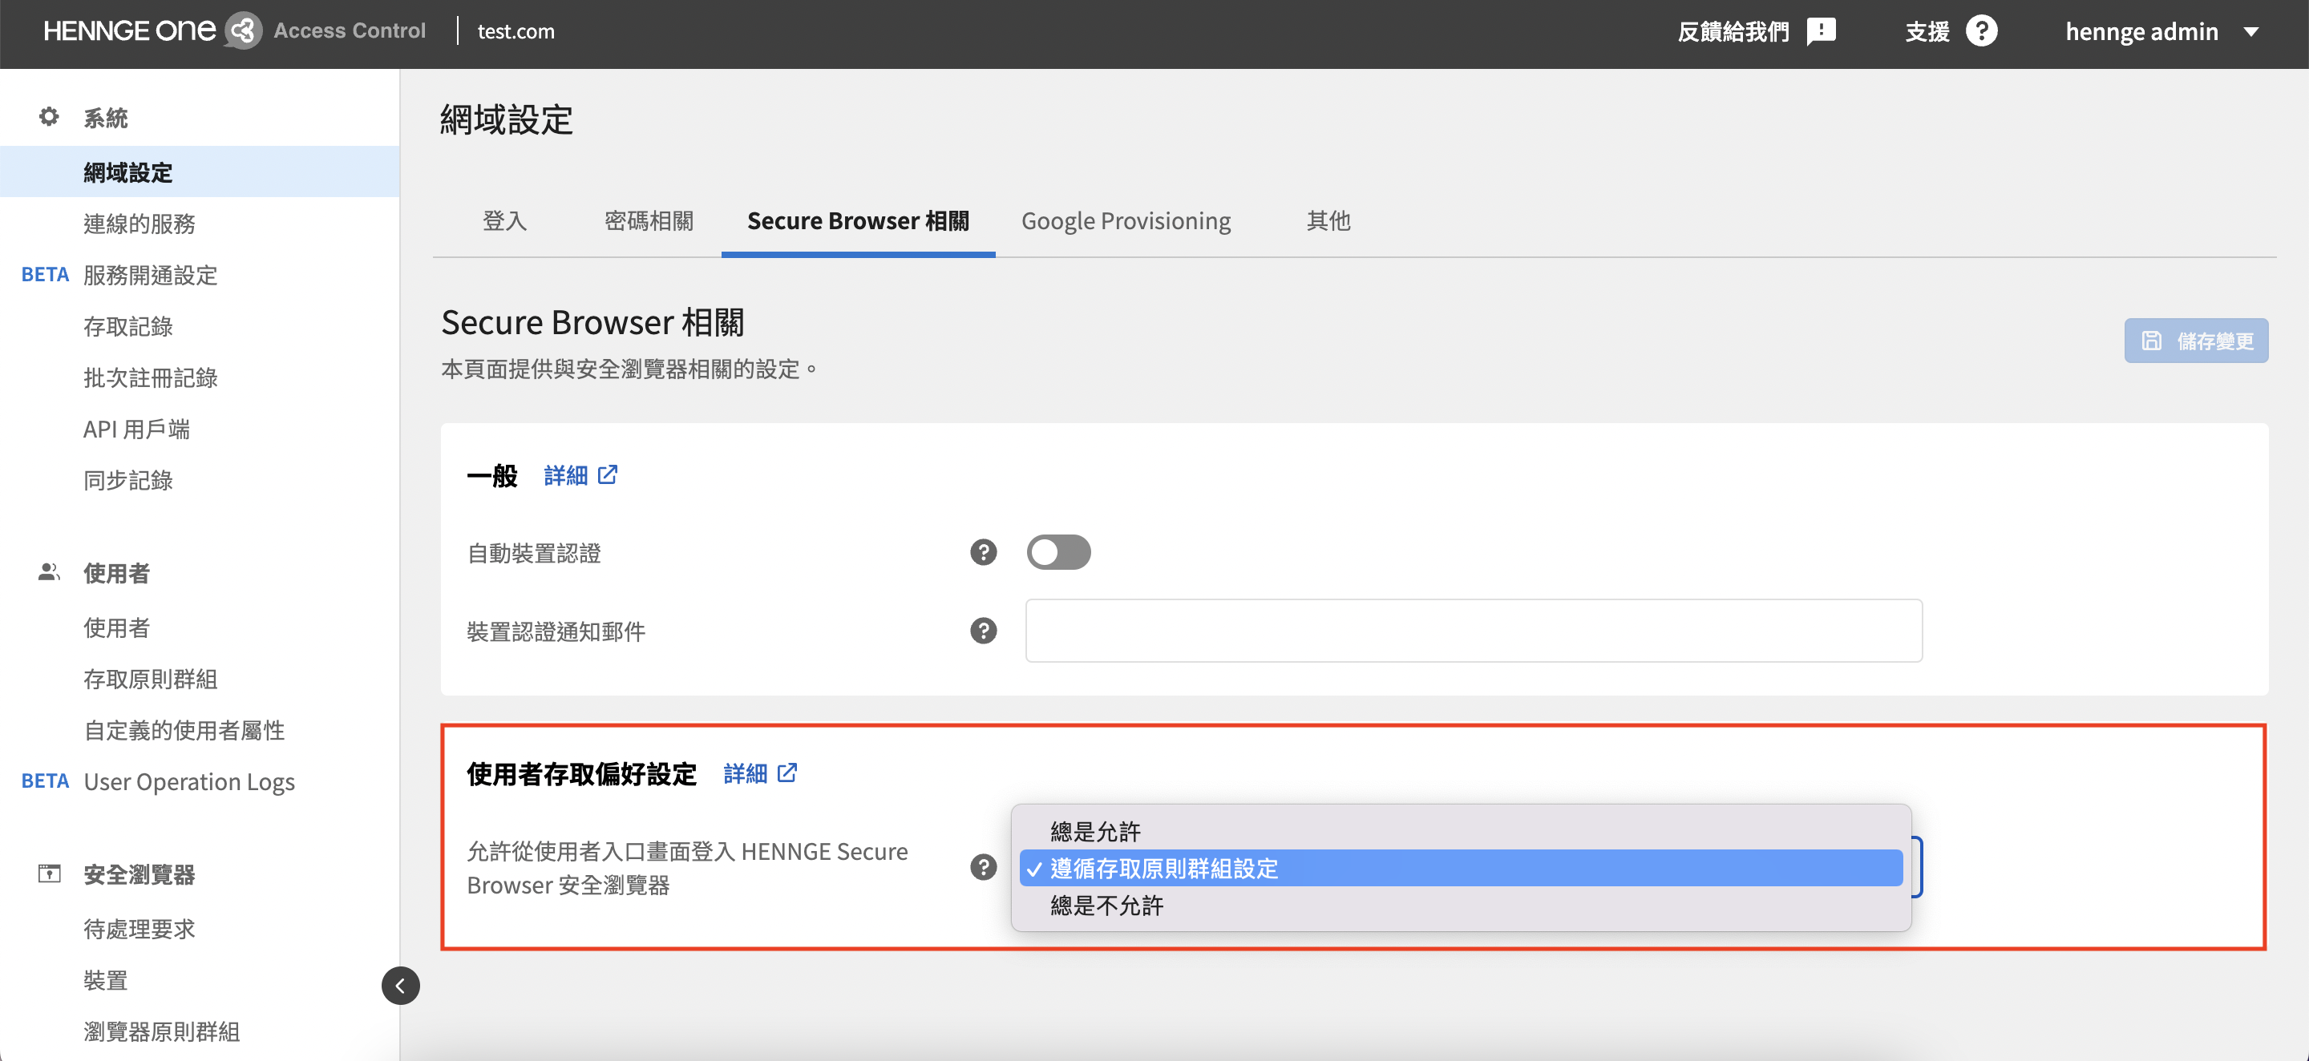Go to 連線的服務 in the sidebar
The image size is (2309, 1061).
tap(140, 223)
